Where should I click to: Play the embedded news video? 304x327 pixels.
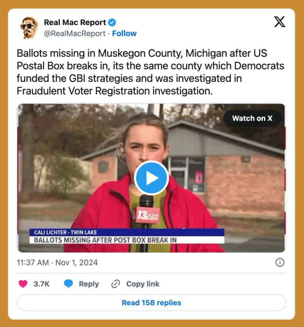[x=151, y=178]
